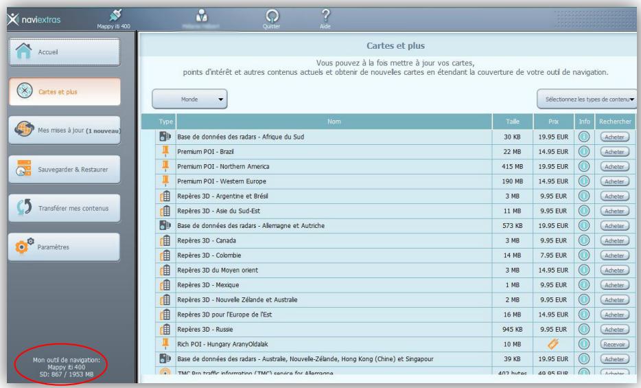Click radar camera icon for Afrique du Sud
Screen dimensions: 641x388
pos(165,137)
